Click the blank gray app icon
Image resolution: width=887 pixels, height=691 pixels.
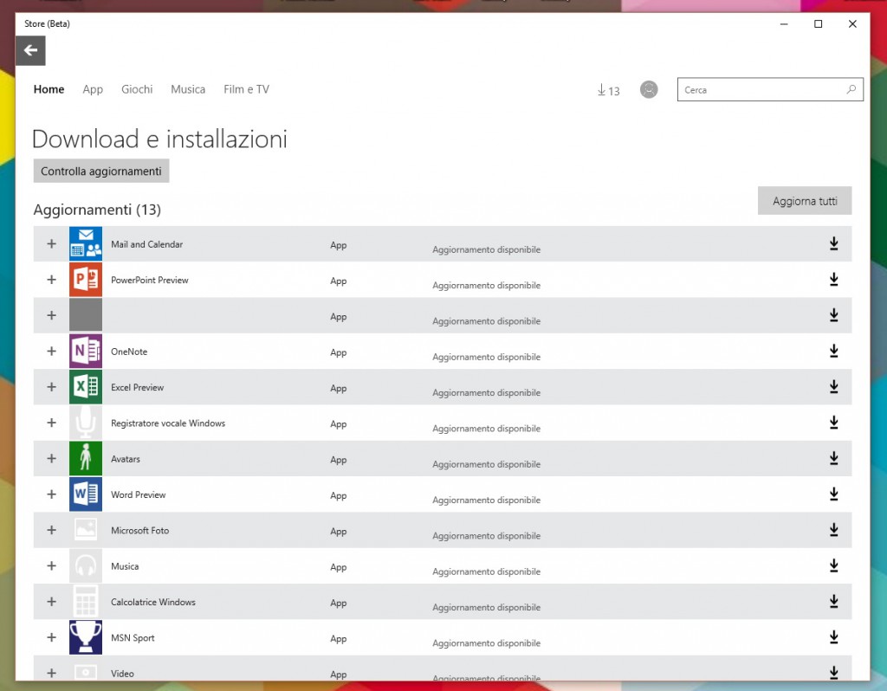click(x=86, y=315)
